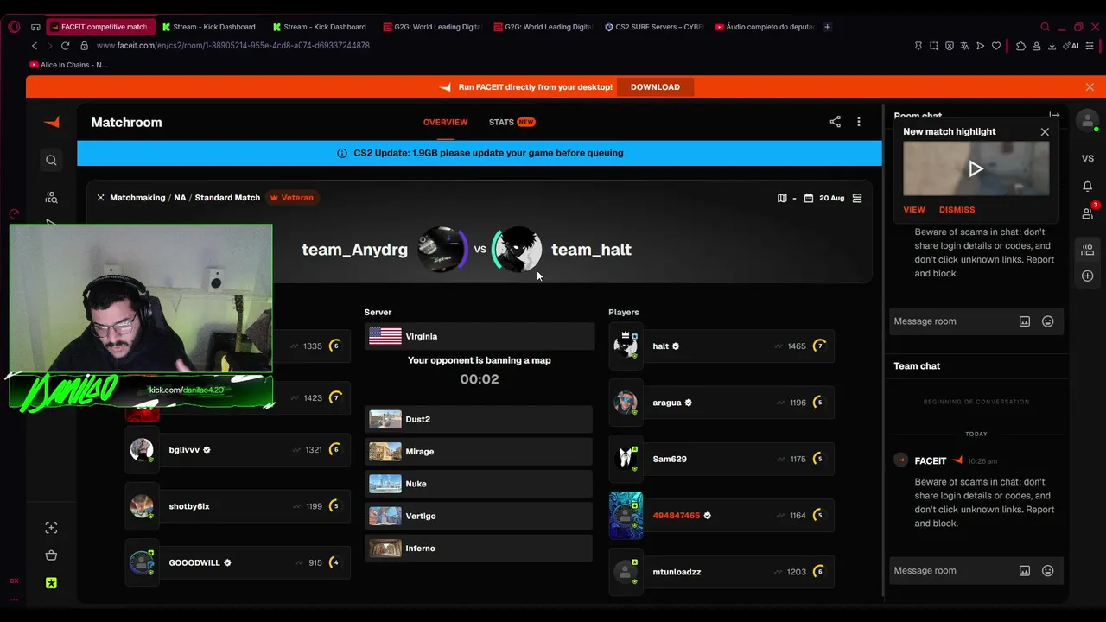Click the Matchmaking breadcrumb
The height and width of the screenshot is (622, 1106).
click(x=137, y=198)
